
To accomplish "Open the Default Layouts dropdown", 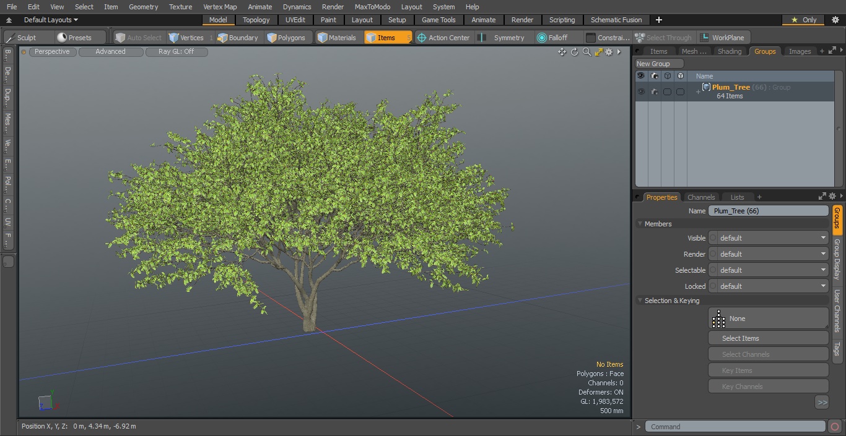I will (51, 20).
